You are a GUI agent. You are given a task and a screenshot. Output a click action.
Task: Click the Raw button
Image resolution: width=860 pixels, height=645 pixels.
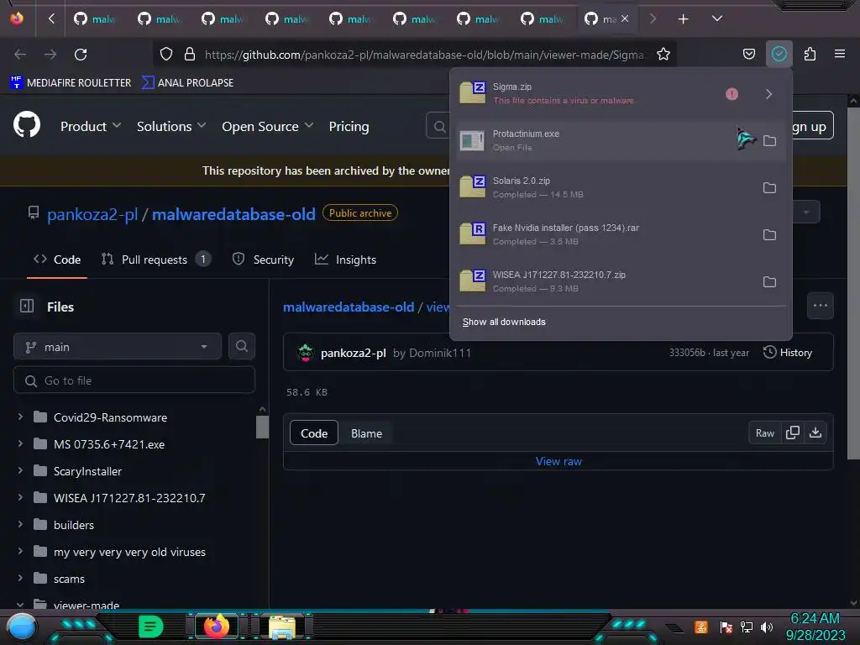click(764, 433)
